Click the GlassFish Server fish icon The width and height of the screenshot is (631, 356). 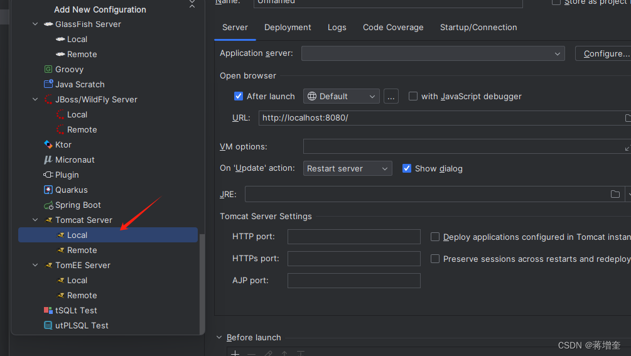click(48, 24)
